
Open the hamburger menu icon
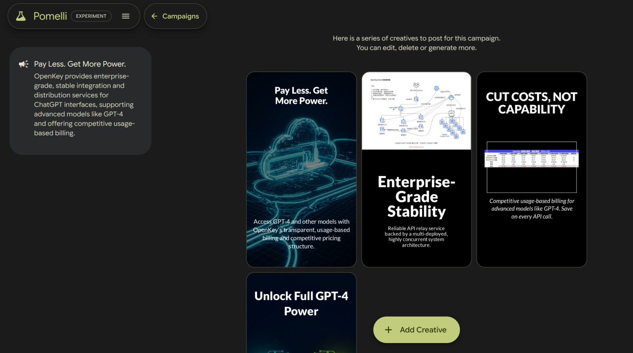coord(126,16)
